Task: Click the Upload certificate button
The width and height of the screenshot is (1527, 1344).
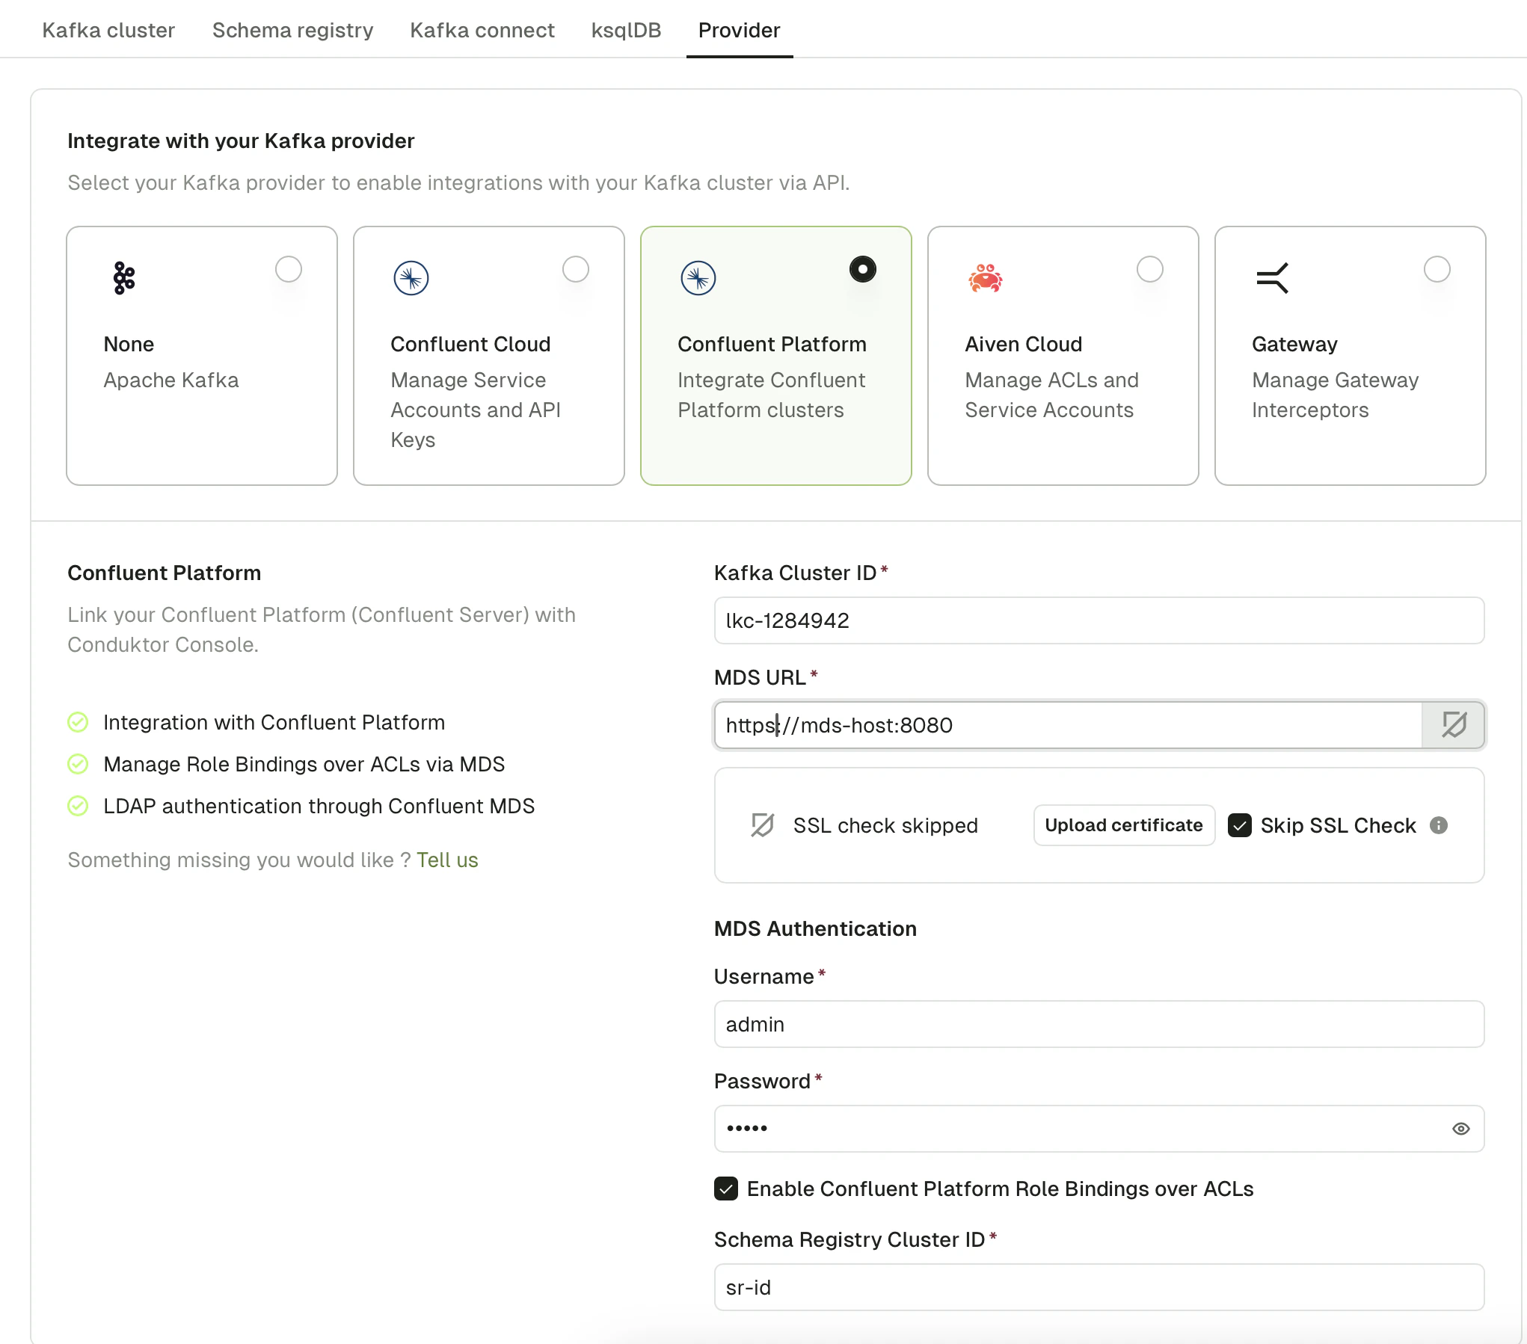Action: [x=1124, y=825]
